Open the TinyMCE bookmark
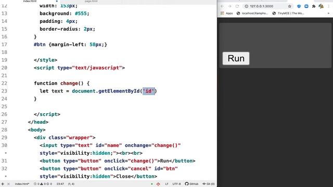The height and width of the screenshot is (187, 333). coord(288,13)
